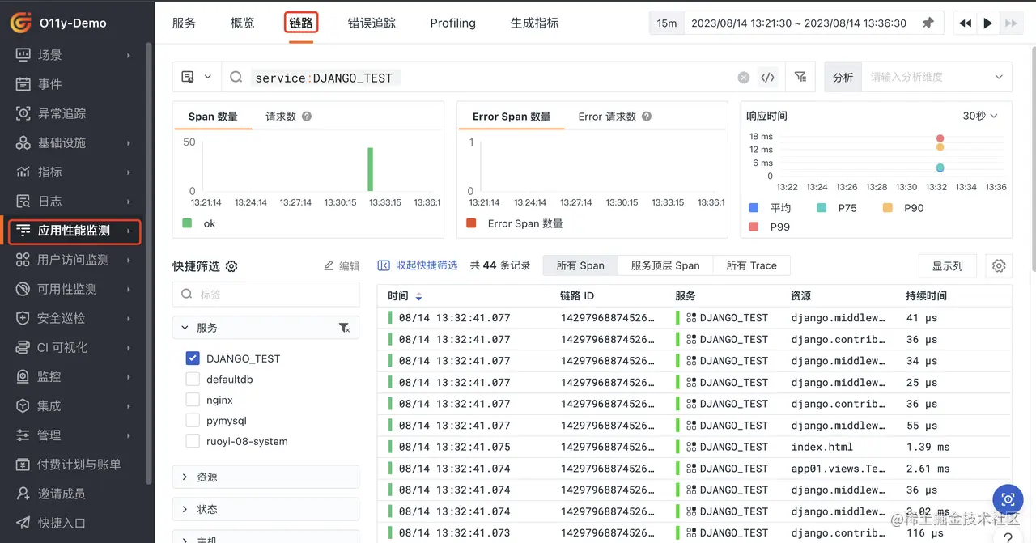This screenshot has height=543, width=1036.
Task: Select the 服务顶层 Span tab
Action: click(x=664, y=265)
